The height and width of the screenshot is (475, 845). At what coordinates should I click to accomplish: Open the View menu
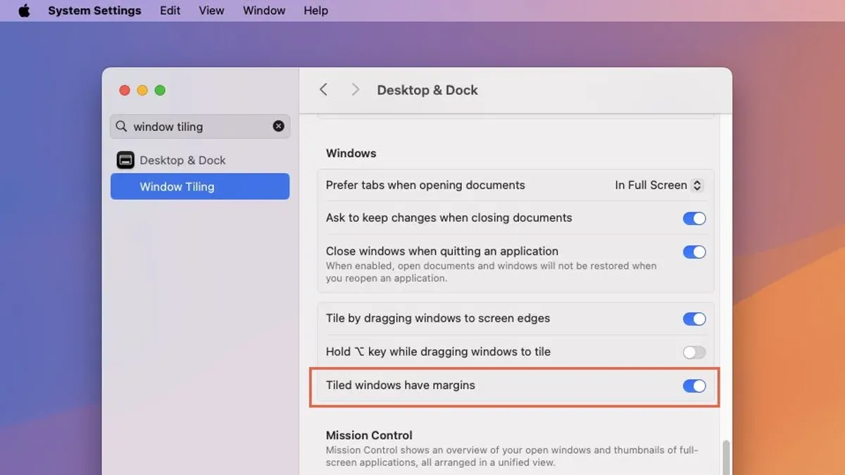click(x=211, y=11)
